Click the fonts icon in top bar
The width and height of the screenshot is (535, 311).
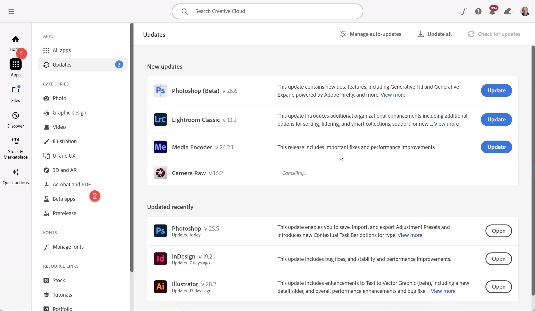point(464,11)
